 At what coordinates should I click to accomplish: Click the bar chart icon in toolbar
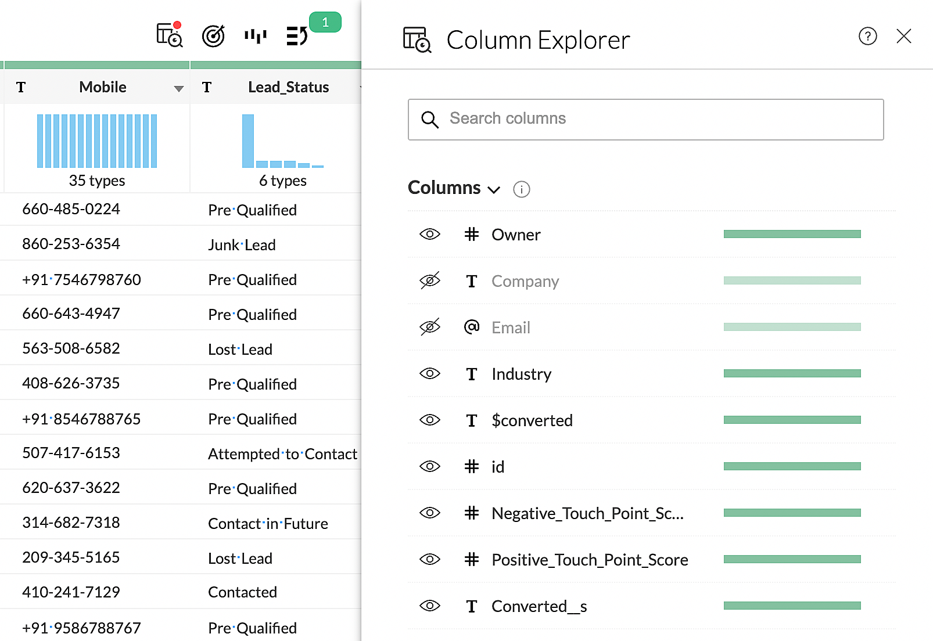pyautogui.click(x=255, y=36)
